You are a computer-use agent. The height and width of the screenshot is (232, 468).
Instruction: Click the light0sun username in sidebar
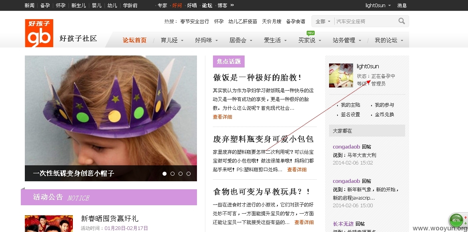(x=368, y=66)
